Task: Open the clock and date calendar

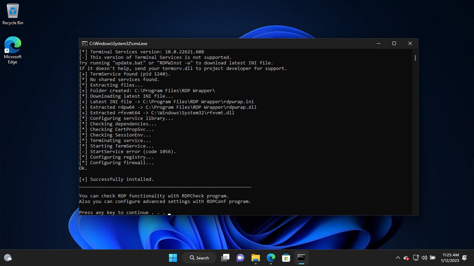Action: [450, 258]
